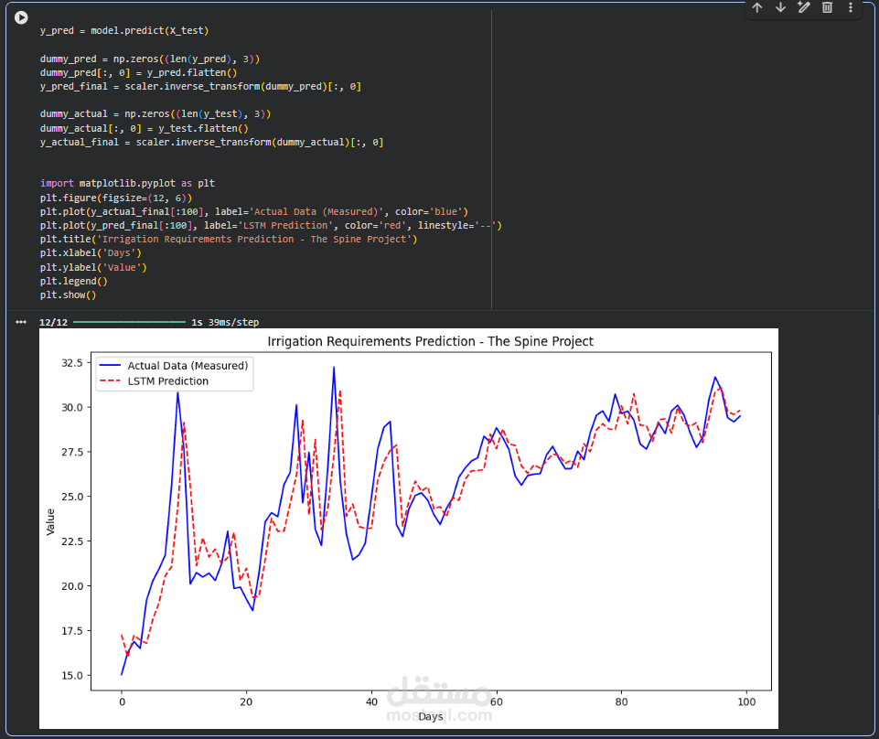879x739 pixels.
Task: Move cell up with the up arrow
Action: pos(757,7)
